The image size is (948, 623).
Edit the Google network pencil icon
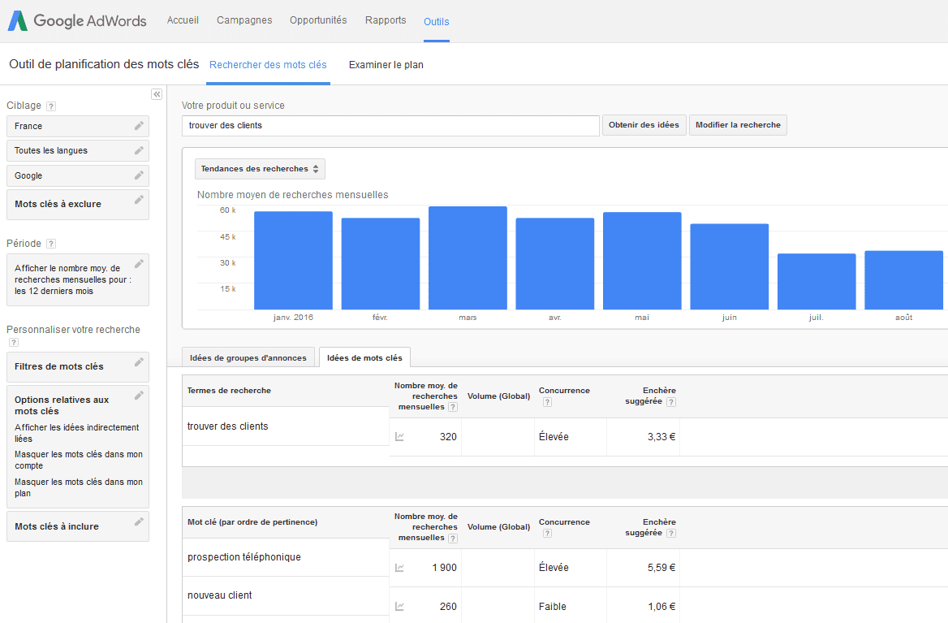coord(139,175)
